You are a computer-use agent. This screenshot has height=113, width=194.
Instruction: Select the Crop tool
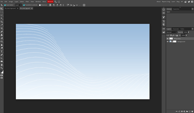[2, 22]
